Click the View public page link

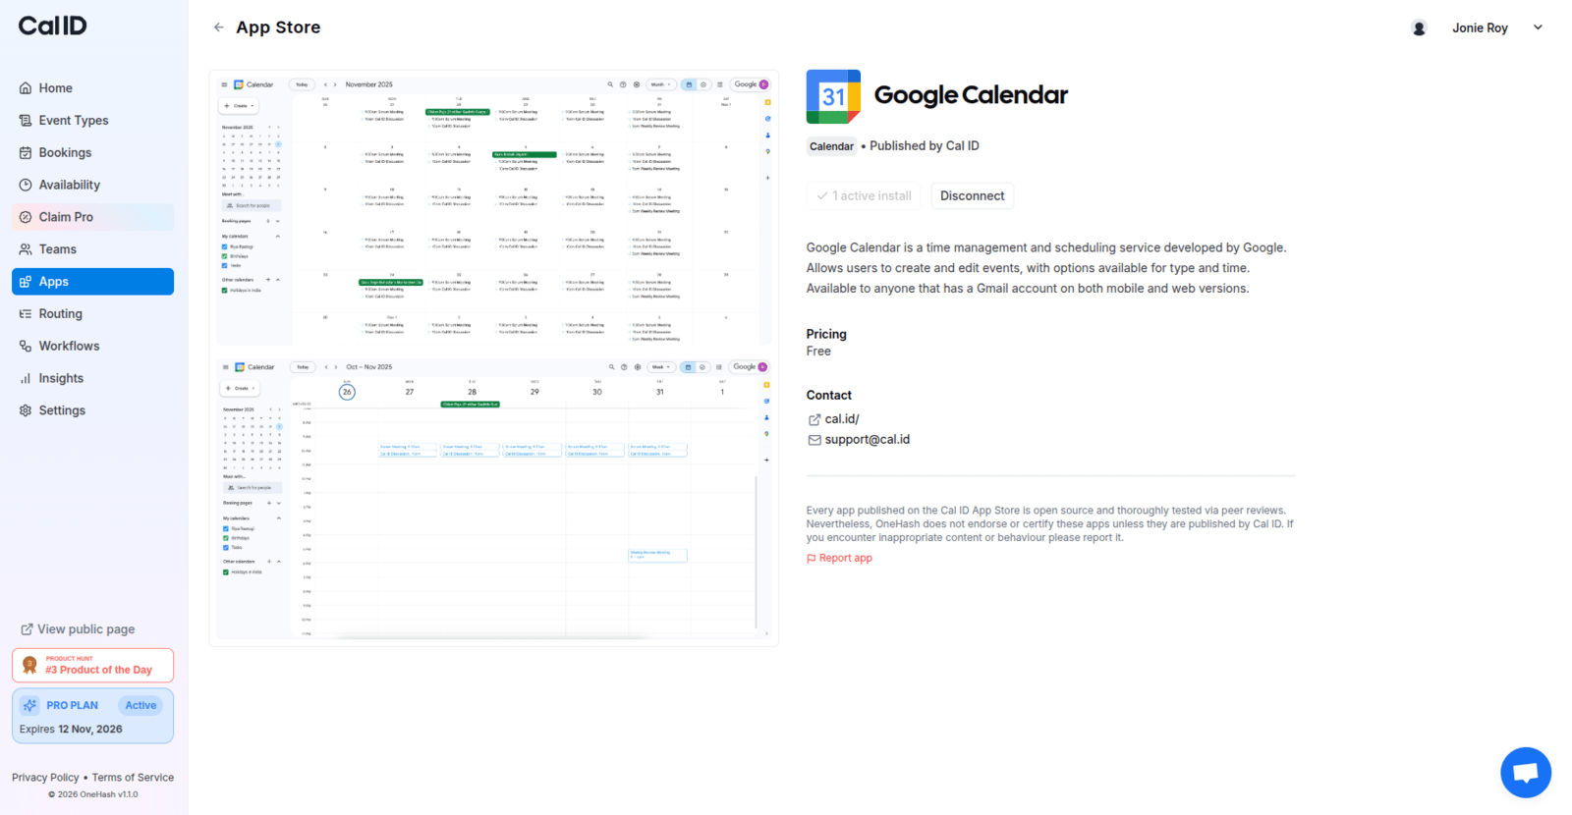coord(78,629)
